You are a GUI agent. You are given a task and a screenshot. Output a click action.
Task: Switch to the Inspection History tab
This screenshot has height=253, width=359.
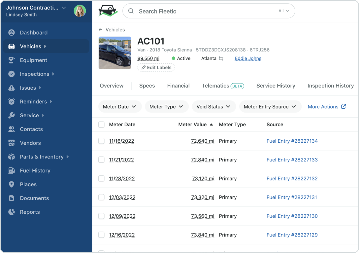[331, 86]
